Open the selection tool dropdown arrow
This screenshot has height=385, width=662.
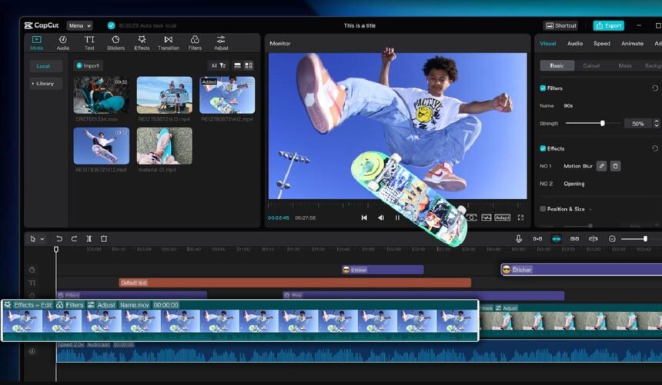coord(42,239)
